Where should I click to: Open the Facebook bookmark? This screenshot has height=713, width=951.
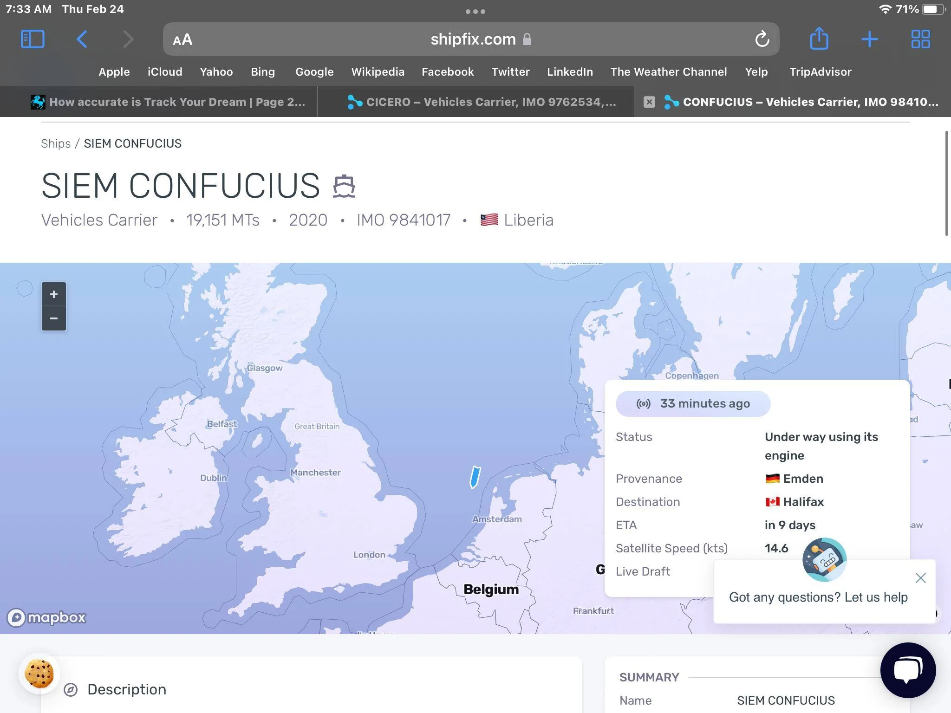click(x=448, y=72)
